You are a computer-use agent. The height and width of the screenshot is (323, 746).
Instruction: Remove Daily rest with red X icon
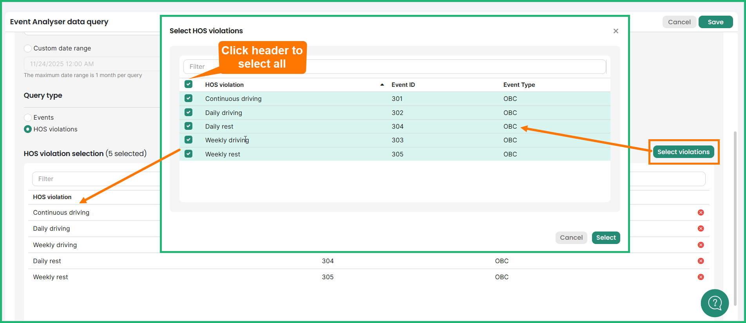point(701,261)
